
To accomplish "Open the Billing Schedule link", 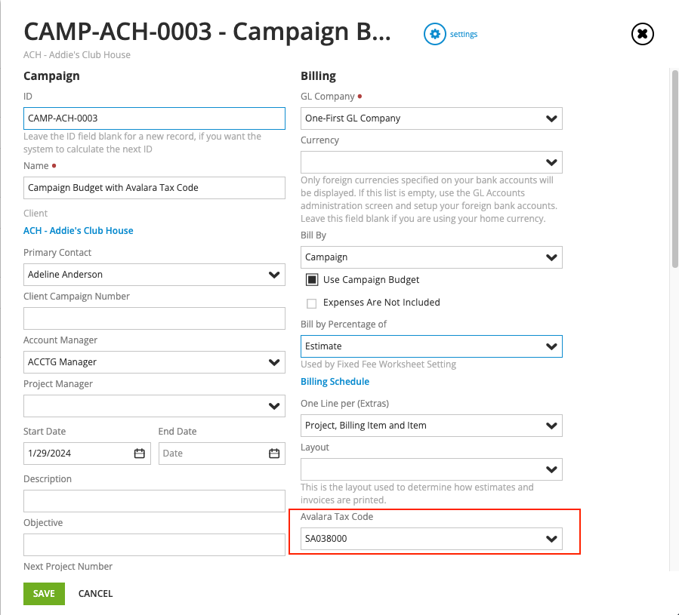I will pyautogui.click(x=335, y=382).
